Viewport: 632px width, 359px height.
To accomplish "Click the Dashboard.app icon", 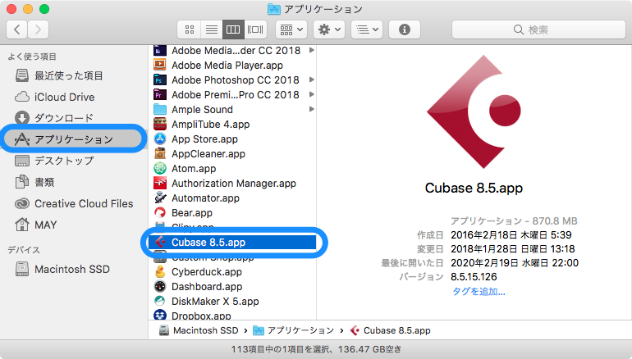I will [x=160, y=287].
